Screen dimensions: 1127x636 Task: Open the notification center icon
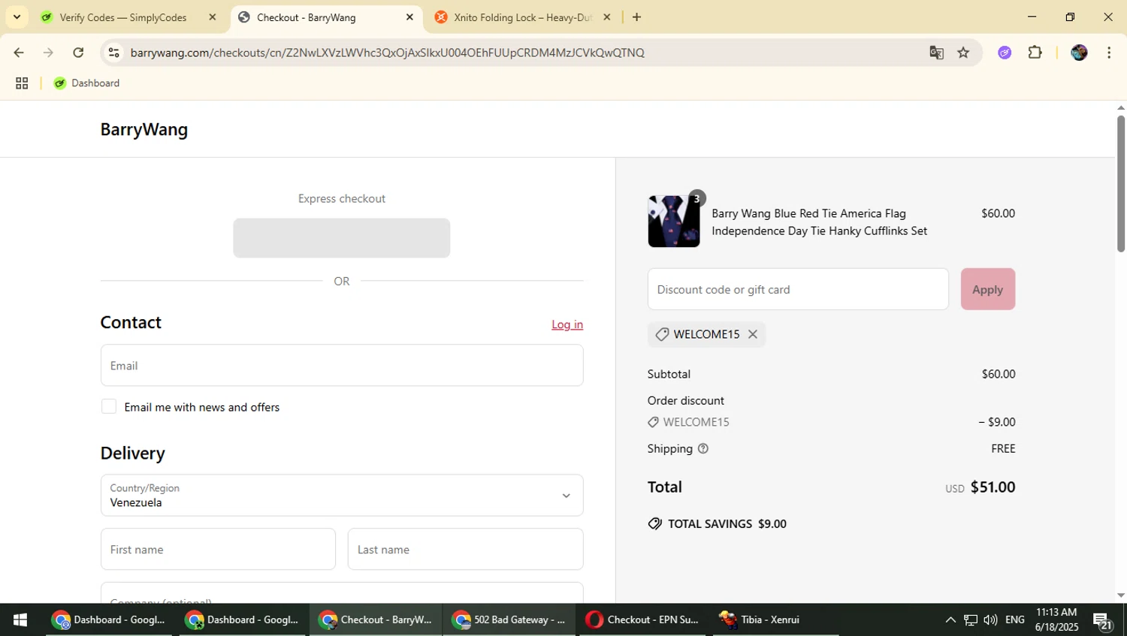coord(1103,620)
